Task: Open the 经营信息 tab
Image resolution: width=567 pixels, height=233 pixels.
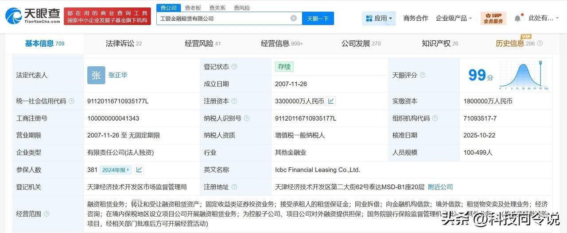Action: (282, 43)
